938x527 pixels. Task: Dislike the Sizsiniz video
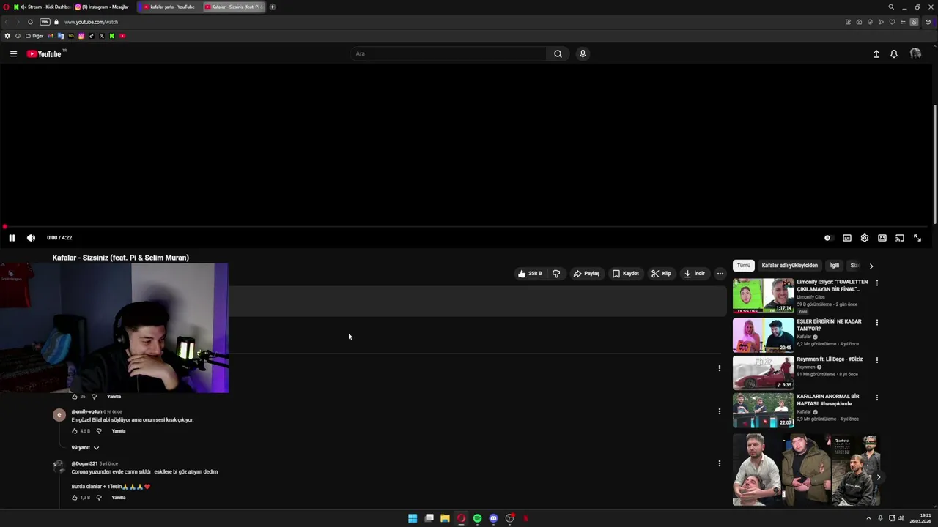pos(556,274)
